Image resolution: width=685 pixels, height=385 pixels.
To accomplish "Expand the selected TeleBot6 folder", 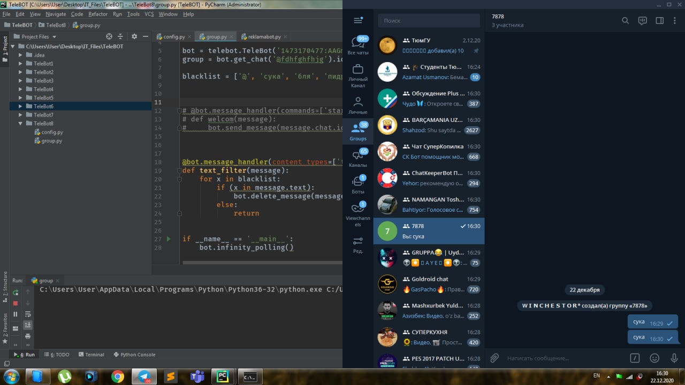I will (21, 106).
